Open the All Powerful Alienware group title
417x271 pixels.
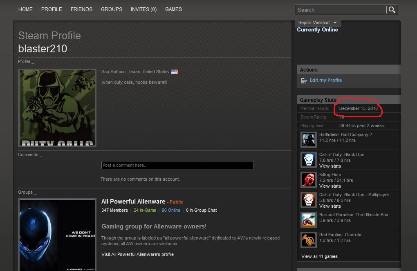tap(133, 202)
